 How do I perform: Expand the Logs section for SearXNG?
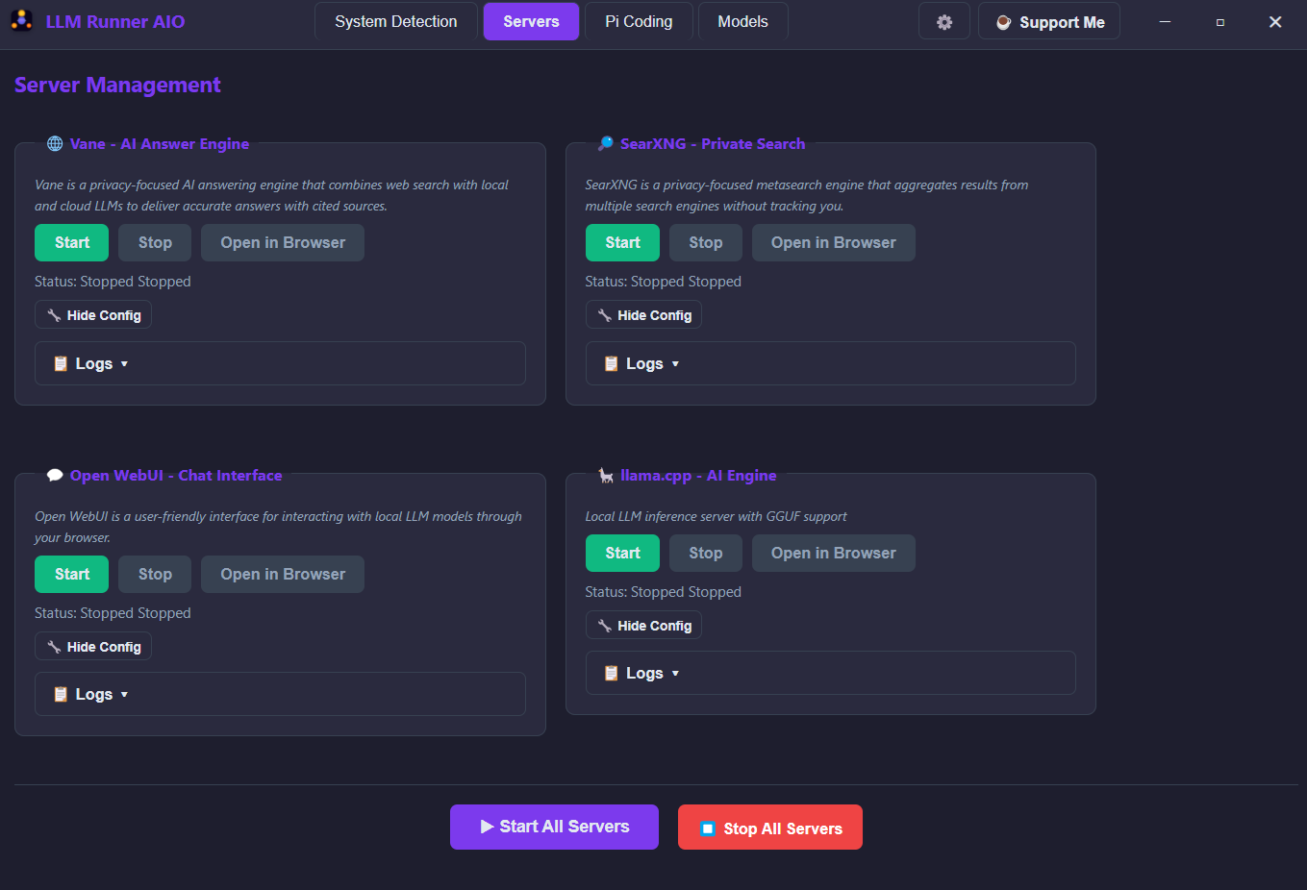coord(830,363)
